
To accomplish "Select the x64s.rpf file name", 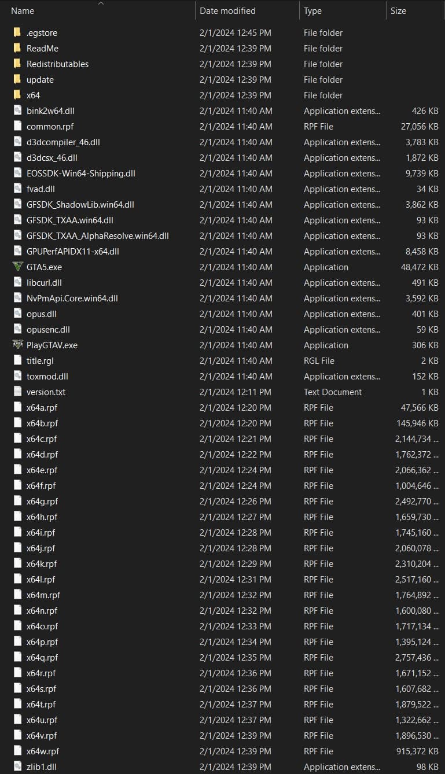I will click(42, 688).
